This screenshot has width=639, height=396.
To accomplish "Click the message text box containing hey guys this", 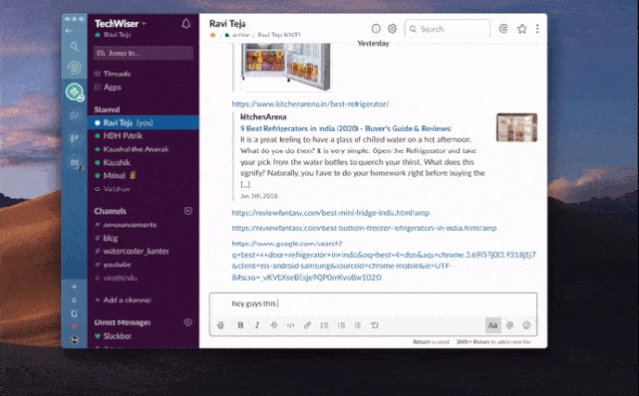I will pos(373,303).
